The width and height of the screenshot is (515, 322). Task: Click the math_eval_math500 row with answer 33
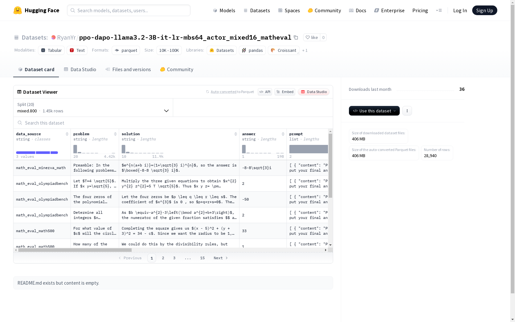pyautogui.click(x=171, y=231)
